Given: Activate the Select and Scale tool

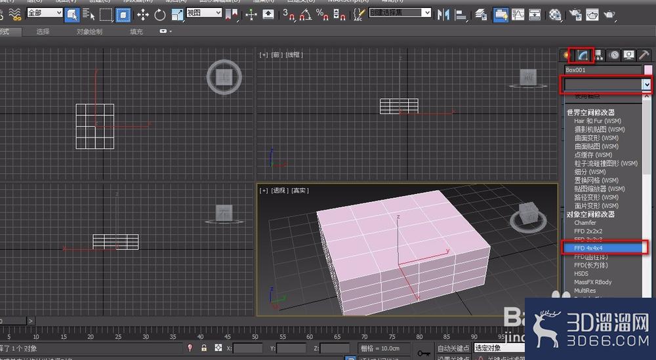Looking at the screenshot, I should 177,15.
